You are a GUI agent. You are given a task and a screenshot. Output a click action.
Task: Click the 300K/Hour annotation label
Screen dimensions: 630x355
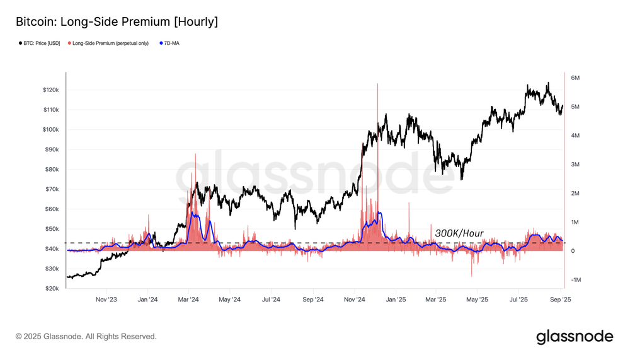click(459, 233)
